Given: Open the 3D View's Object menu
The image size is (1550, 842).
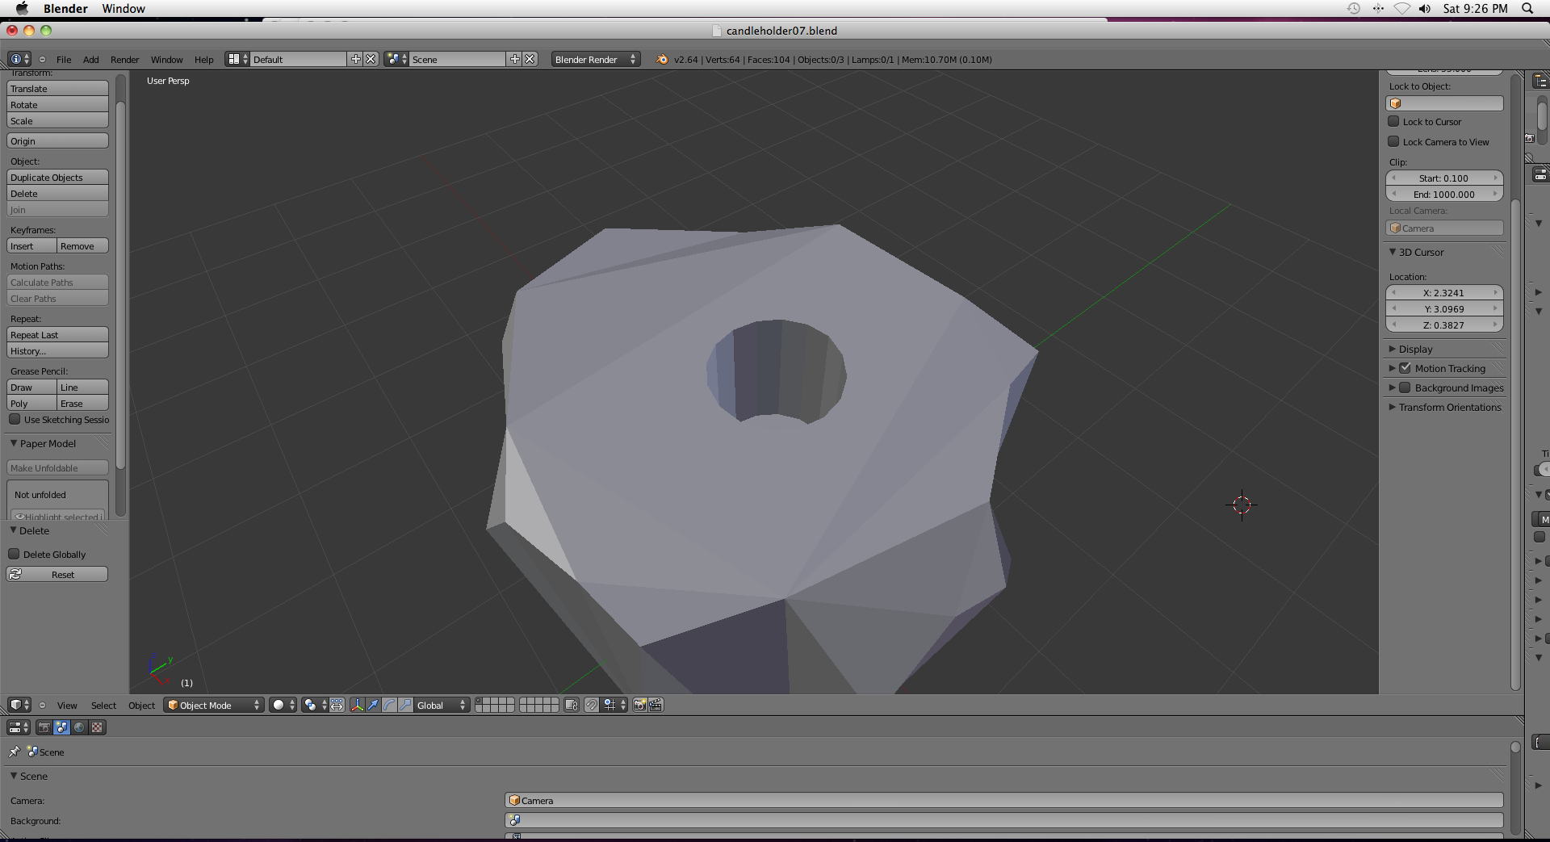Looking at the screenshot, I should (141, 705).
